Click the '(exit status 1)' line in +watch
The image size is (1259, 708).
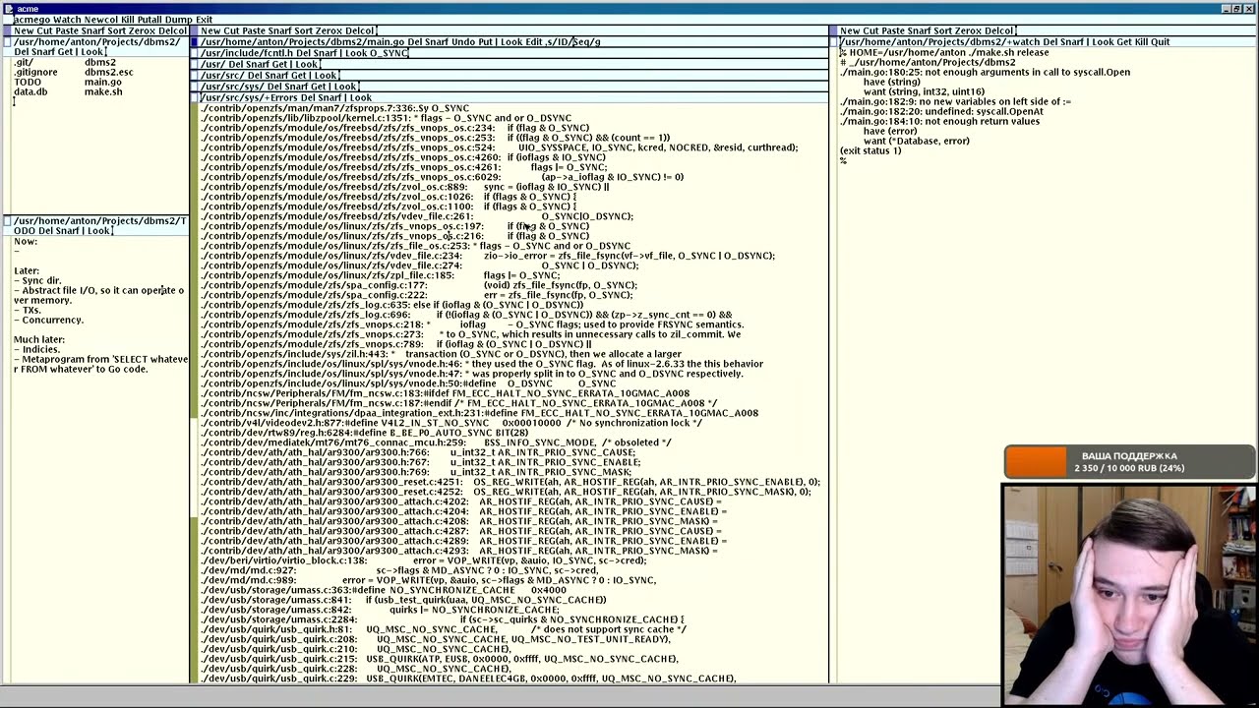[x=870, y=151]
